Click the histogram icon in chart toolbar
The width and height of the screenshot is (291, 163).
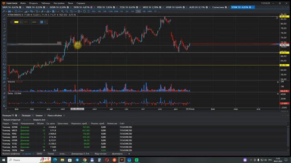48,11
